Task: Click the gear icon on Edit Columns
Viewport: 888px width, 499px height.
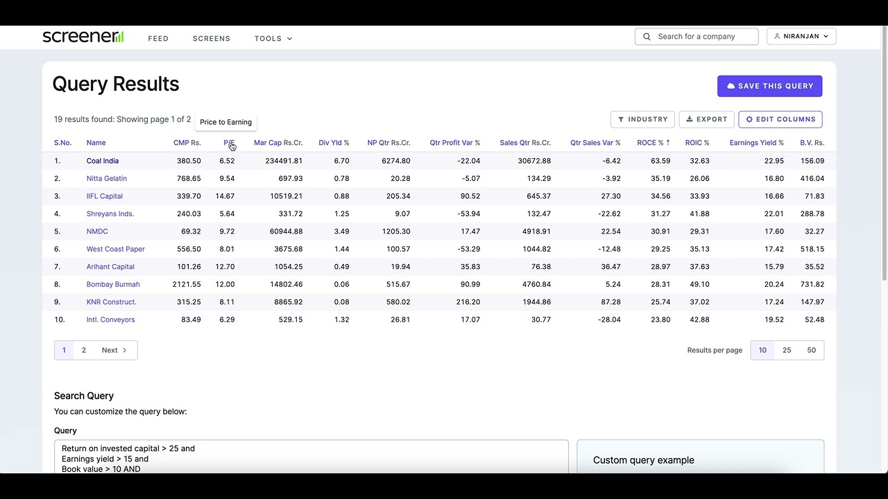Action: point(749,119)
